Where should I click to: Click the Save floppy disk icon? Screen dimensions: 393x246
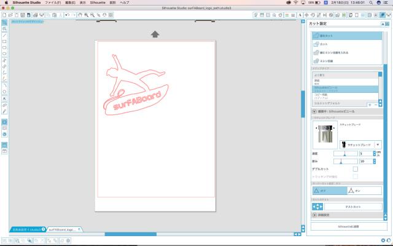[x=23, y=15]
